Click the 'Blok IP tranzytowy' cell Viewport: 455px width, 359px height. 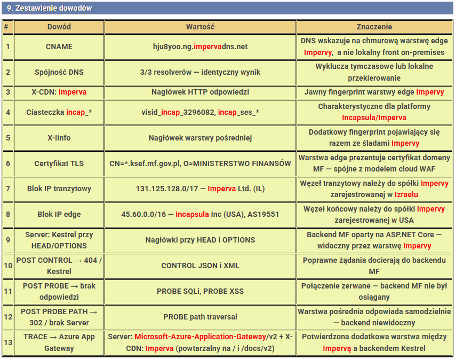[59, 189]
